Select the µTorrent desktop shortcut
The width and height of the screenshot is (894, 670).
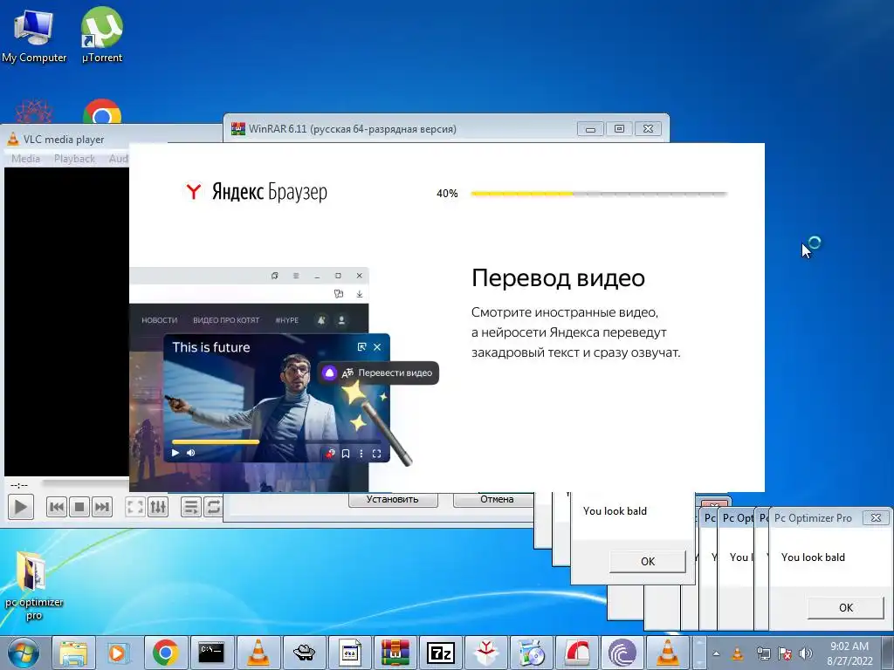(x=102, y=35)
